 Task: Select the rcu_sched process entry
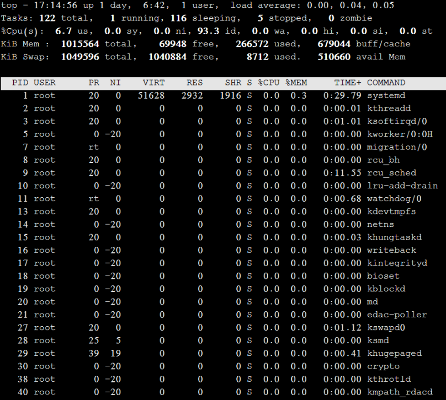tap(221, 172)
